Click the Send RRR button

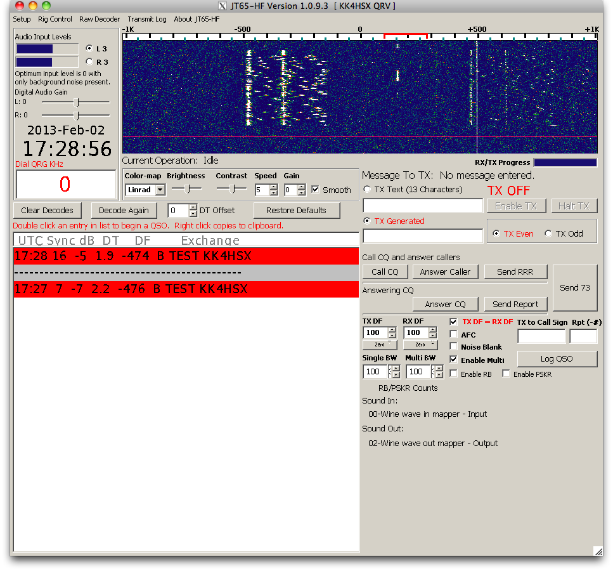[x=515, y=272]
